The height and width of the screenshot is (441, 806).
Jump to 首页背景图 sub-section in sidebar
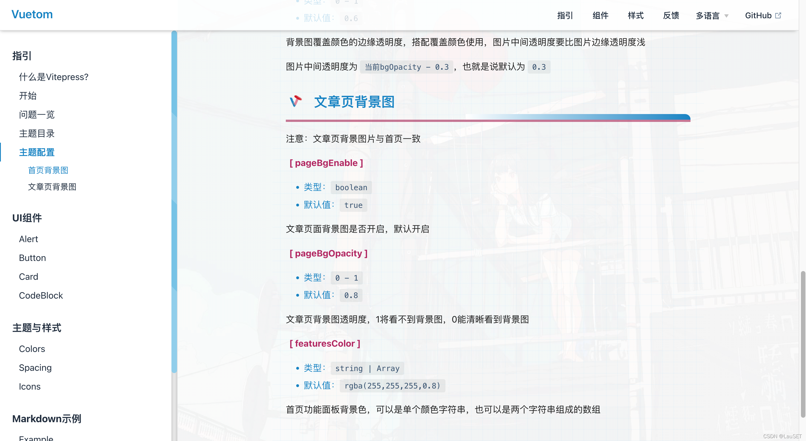[x=48, y=170]
